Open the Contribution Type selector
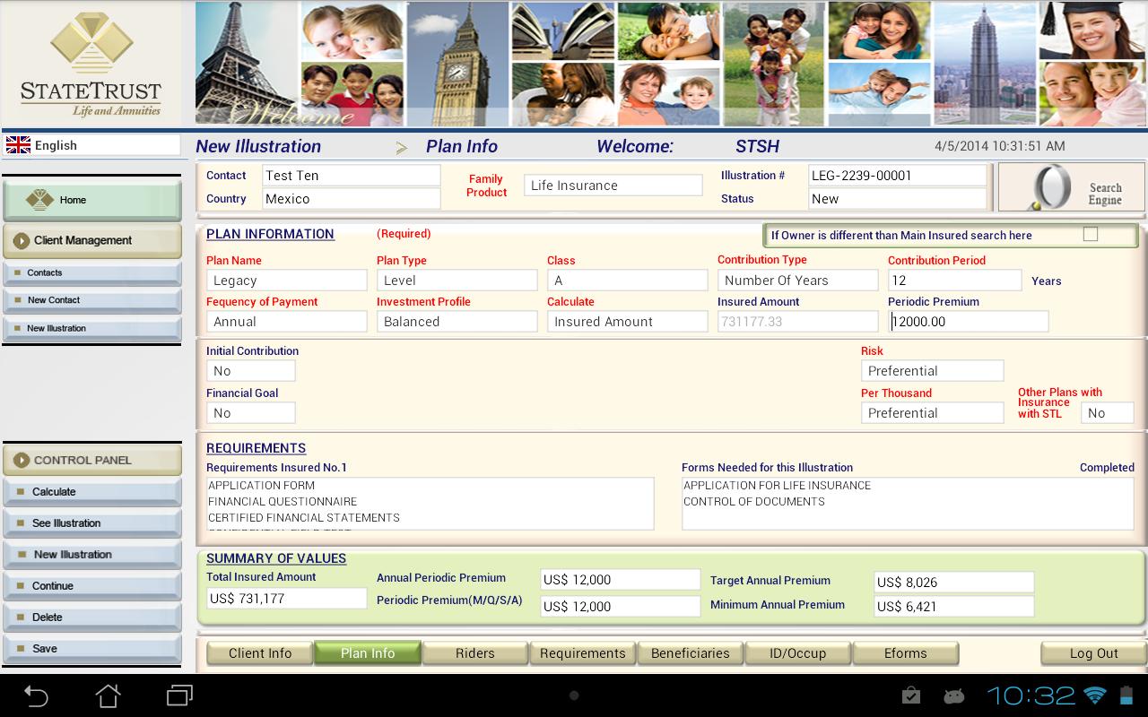The width and height of the screenshot is (1148, 717). (797, 280)
